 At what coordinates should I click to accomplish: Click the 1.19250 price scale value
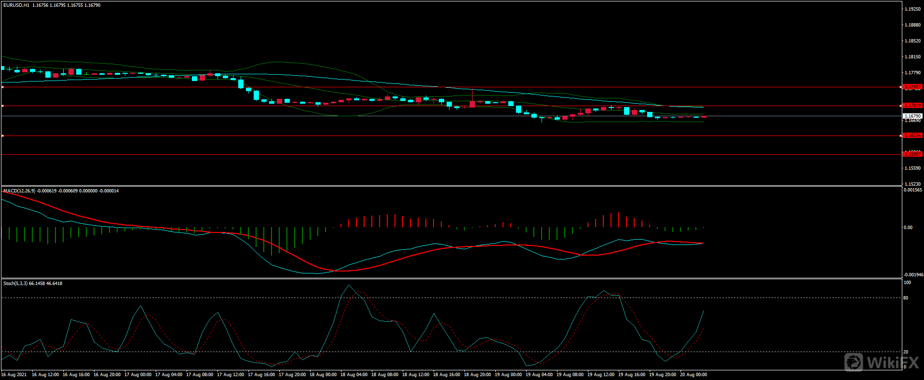pyautogui.click(x=912, y=9)
